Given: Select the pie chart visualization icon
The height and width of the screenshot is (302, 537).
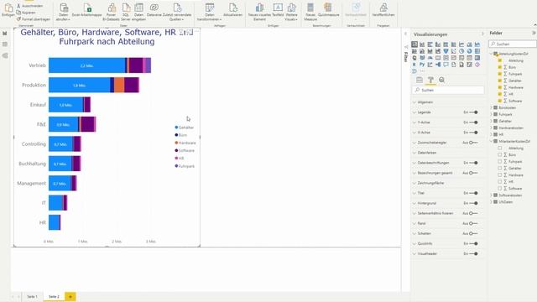Looking at the screenshot, I should tap(461, 51).
